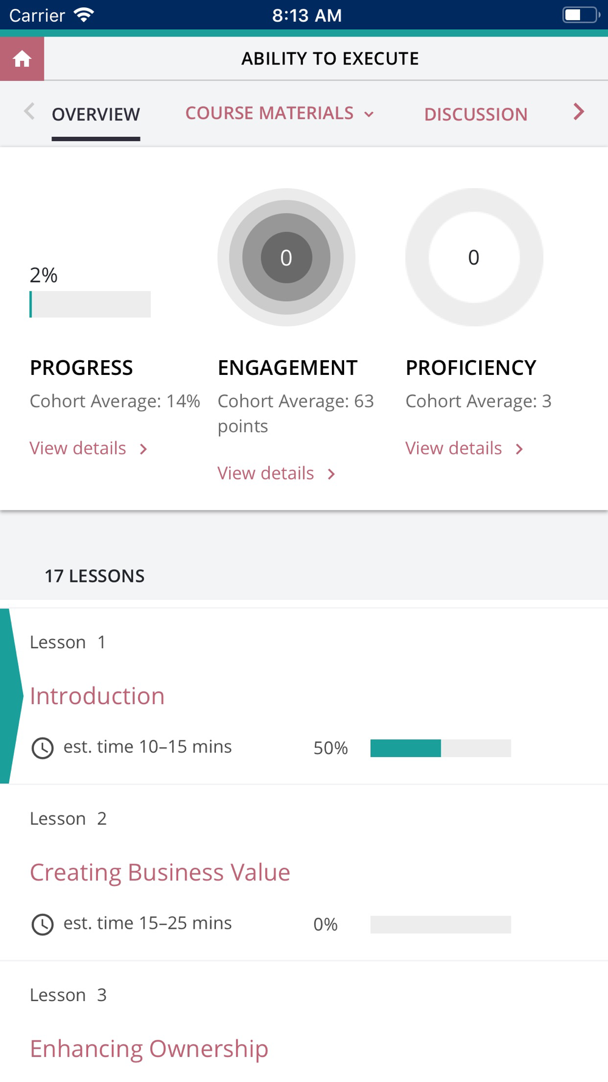Screen dimensions: 608x1082
Task: Open the Discussion tab
Action: [475, 114]
